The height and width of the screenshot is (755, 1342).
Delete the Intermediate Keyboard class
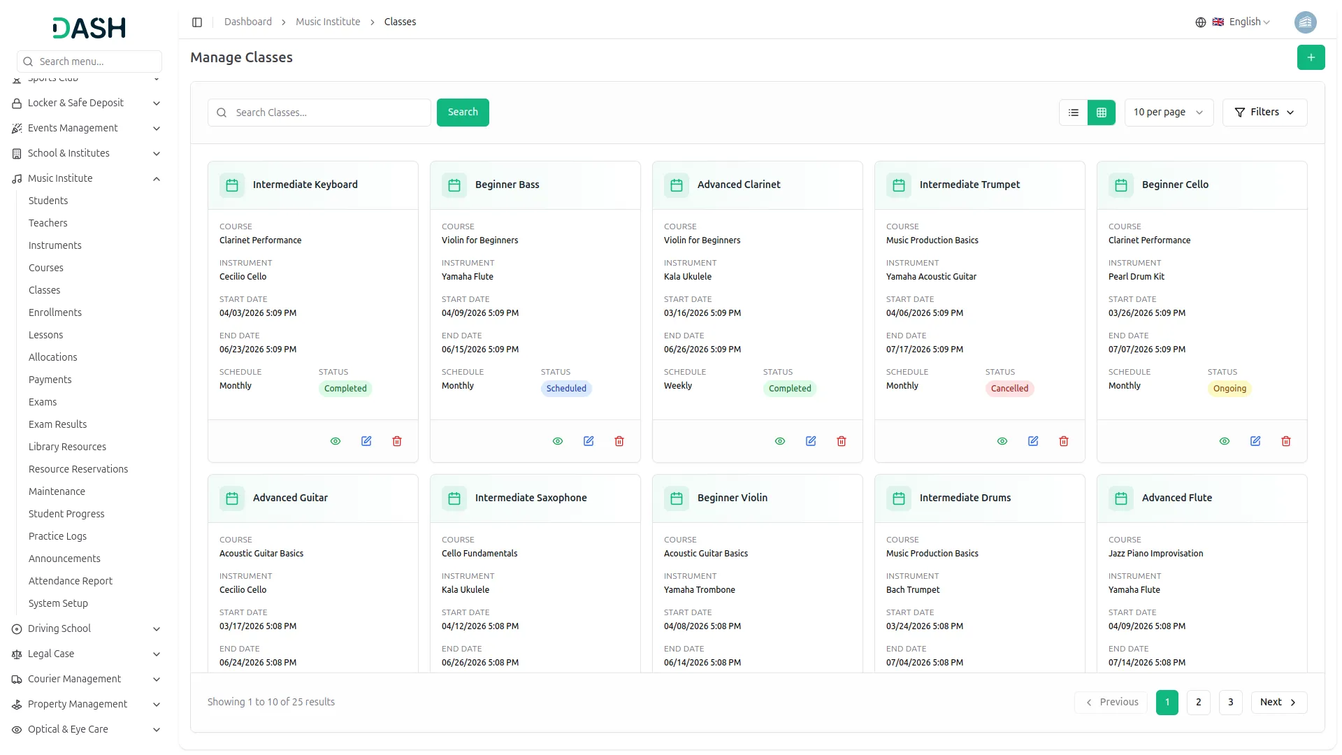(397, 441)
